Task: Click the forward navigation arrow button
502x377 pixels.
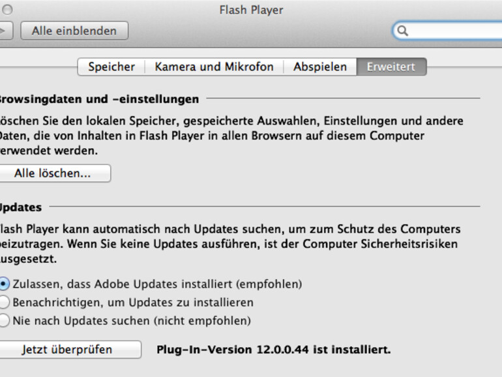Action: pos(5,31)
